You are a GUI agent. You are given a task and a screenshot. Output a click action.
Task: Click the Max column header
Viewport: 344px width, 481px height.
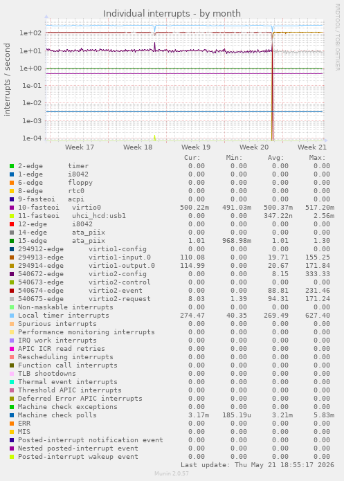[x=317, y=158]
